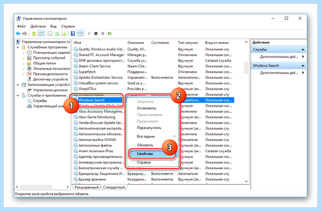Open Дополнительные действия under Службы
This screenshot has height=211, width=321.
[x=279, y=57]
